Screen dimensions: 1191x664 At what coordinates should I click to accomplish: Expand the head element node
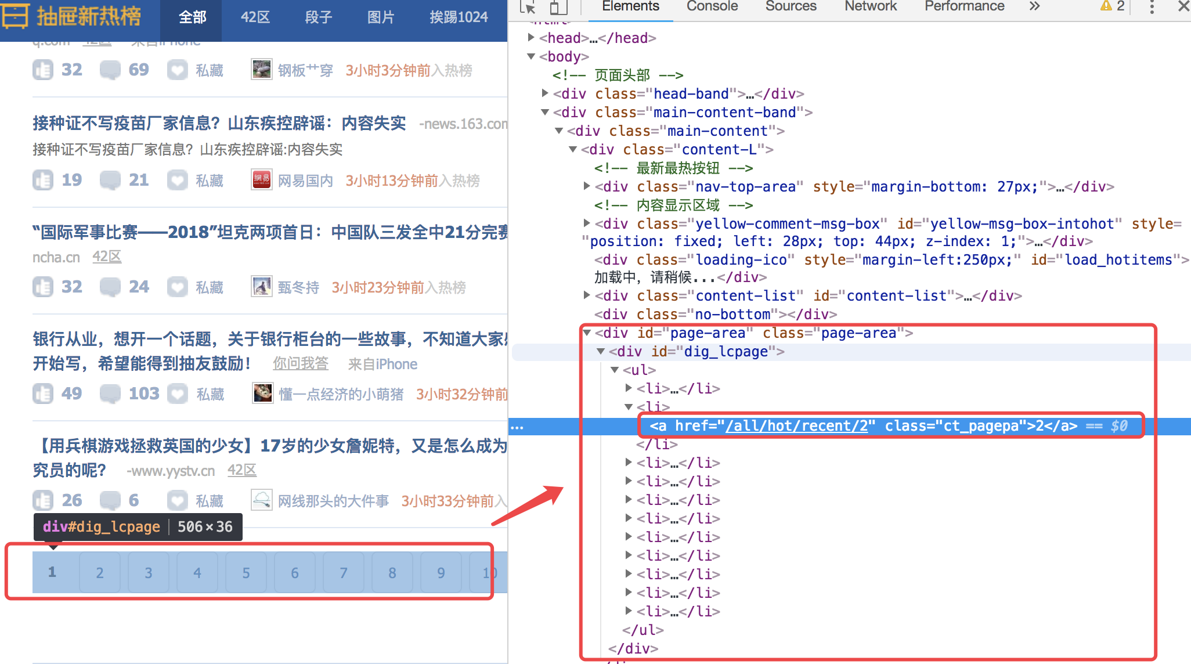pos(531,38)
